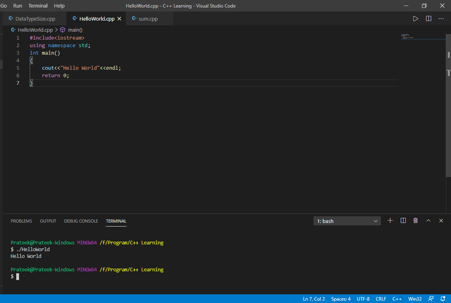Click main() in the breadcrumb
451x303 pixels.
coord(75,30)
